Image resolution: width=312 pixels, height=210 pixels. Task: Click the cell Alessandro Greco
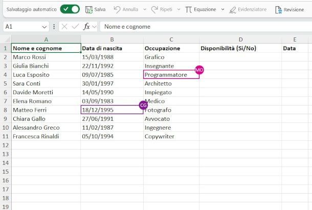click(46, 128)
